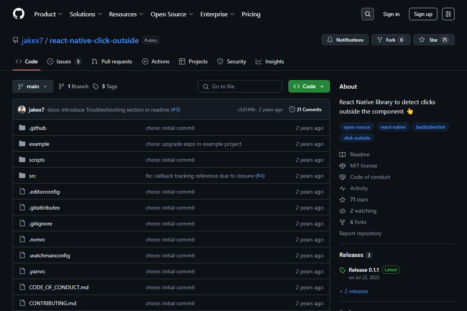Expand the Product menu in header
Viewport: 467px width, 311px height.
(48, 14)
